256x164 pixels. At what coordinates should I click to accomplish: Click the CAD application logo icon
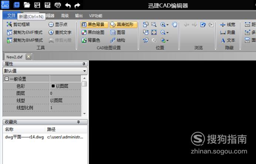point(5,5)
